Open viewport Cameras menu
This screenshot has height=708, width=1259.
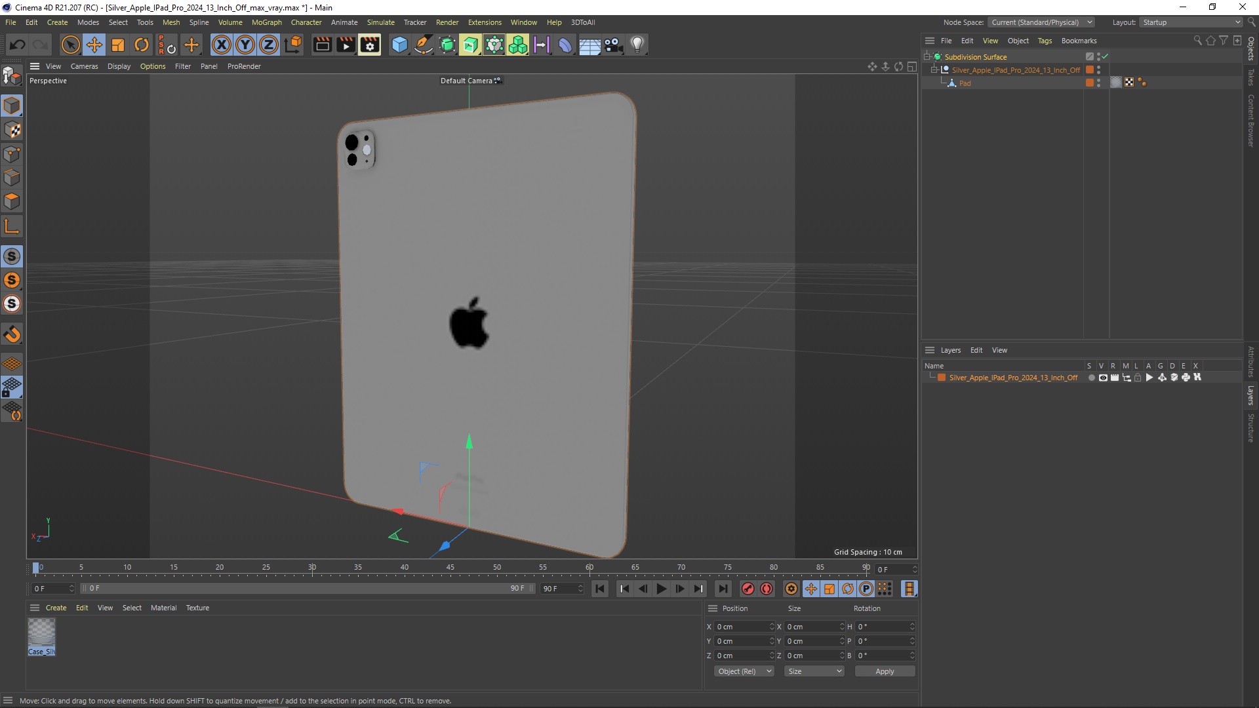click(84, 66)
